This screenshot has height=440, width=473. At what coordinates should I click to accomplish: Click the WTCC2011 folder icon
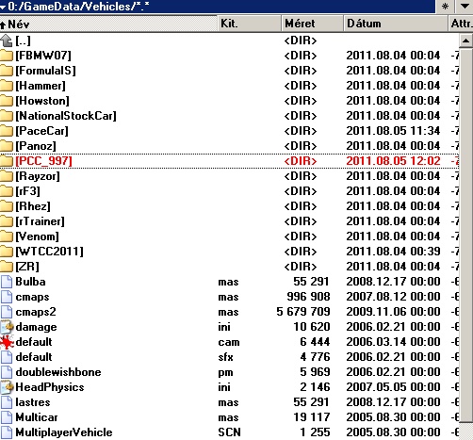(7, 252)
